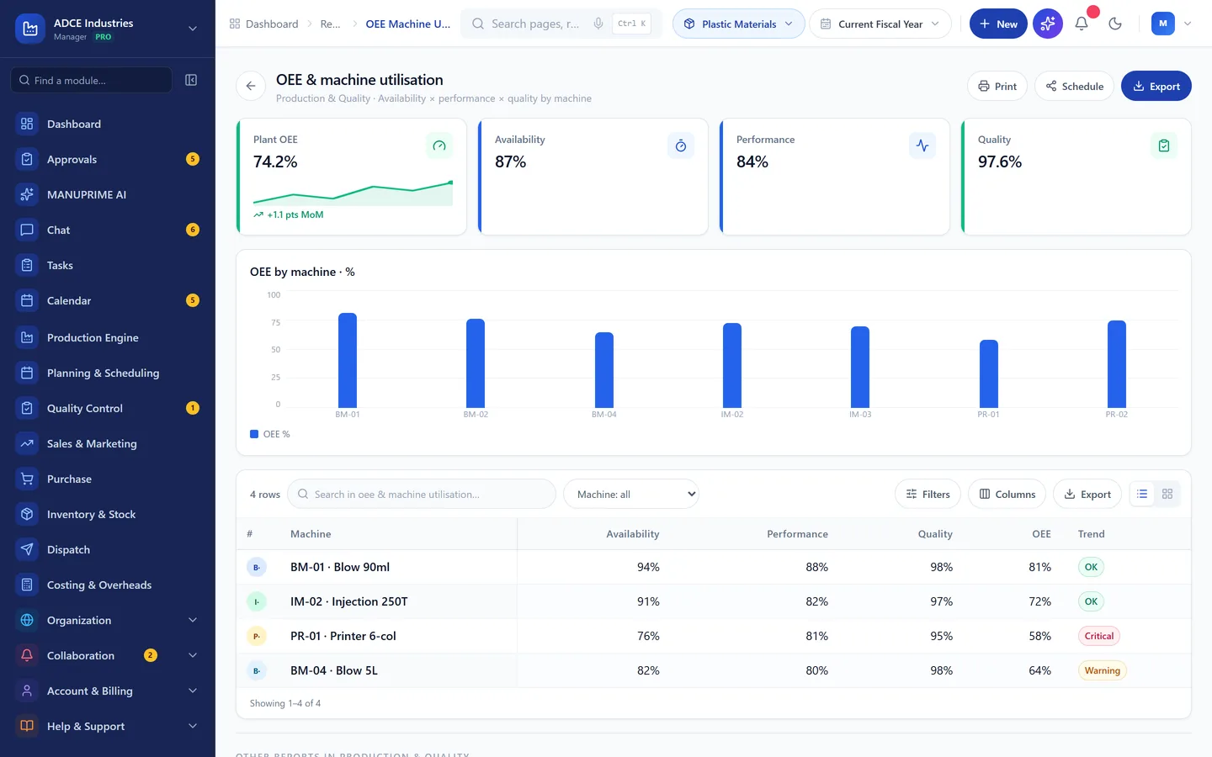
Task: Click the blue Export button in header
Action: [1156, 86]
